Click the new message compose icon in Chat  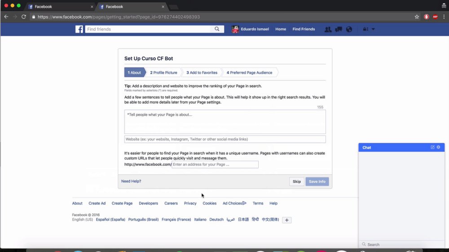(x=432, y=148)
